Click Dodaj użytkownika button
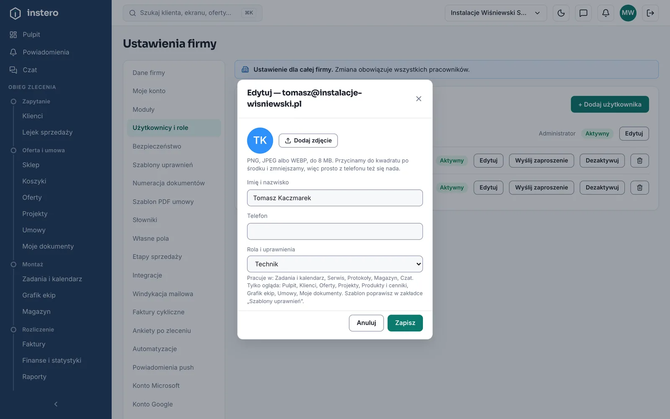The height and width of the screenshot is (419, 670). 610,104
